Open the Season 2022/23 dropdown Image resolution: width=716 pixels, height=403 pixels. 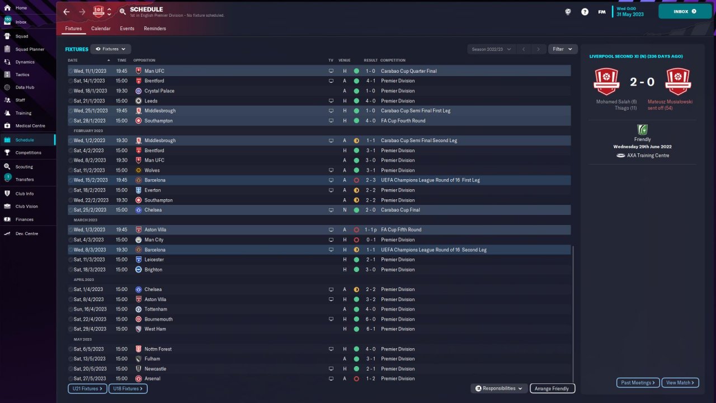coord(491,49)
